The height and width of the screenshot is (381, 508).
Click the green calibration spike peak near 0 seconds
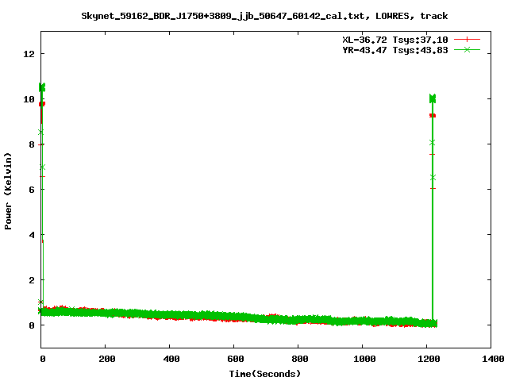pos(42,87)
